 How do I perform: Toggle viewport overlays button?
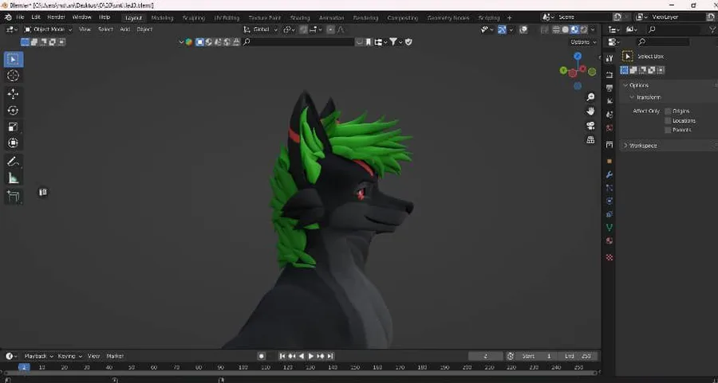pos(523,29)
